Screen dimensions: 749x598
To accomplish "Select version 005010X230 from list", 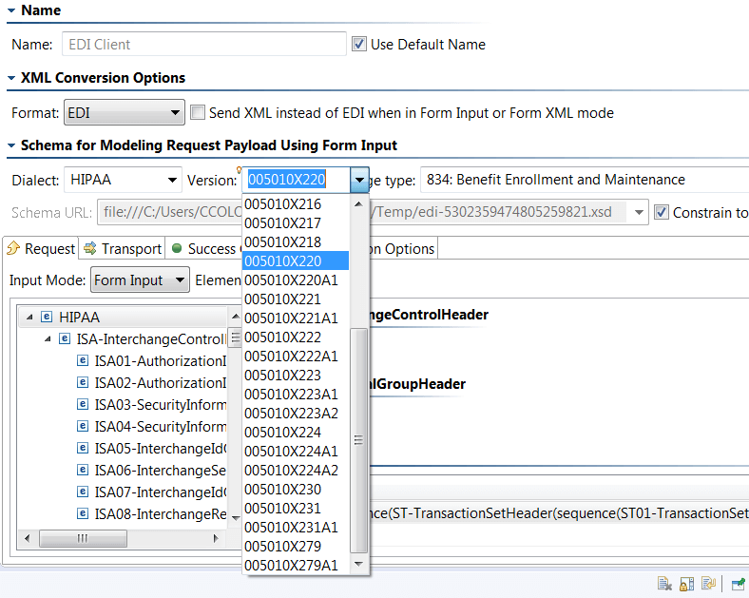I will [x=296, y=489].
